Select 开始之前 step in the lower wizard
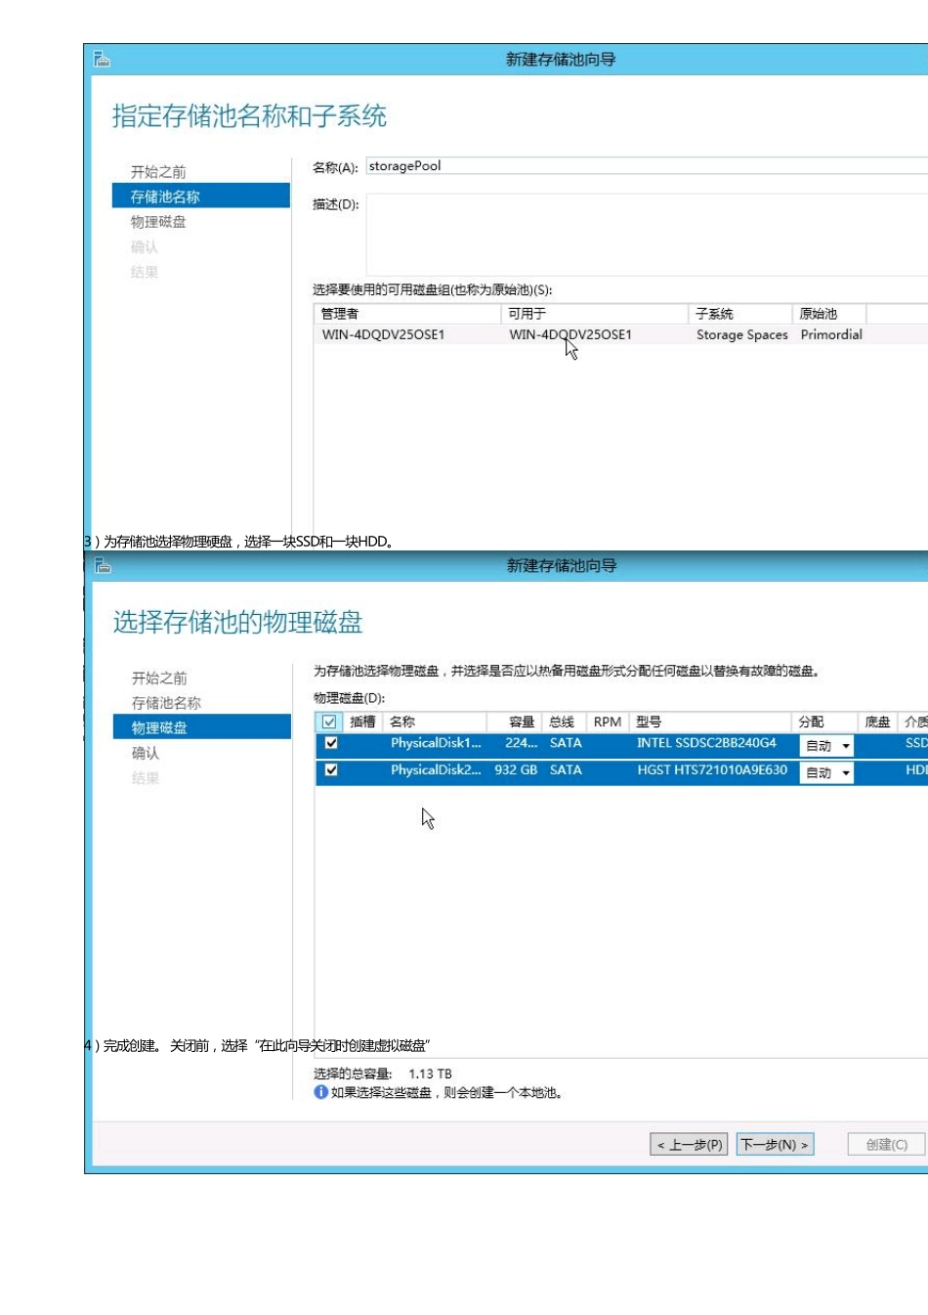The width and height of the screenshot is (928, 1315). point(159,678)
